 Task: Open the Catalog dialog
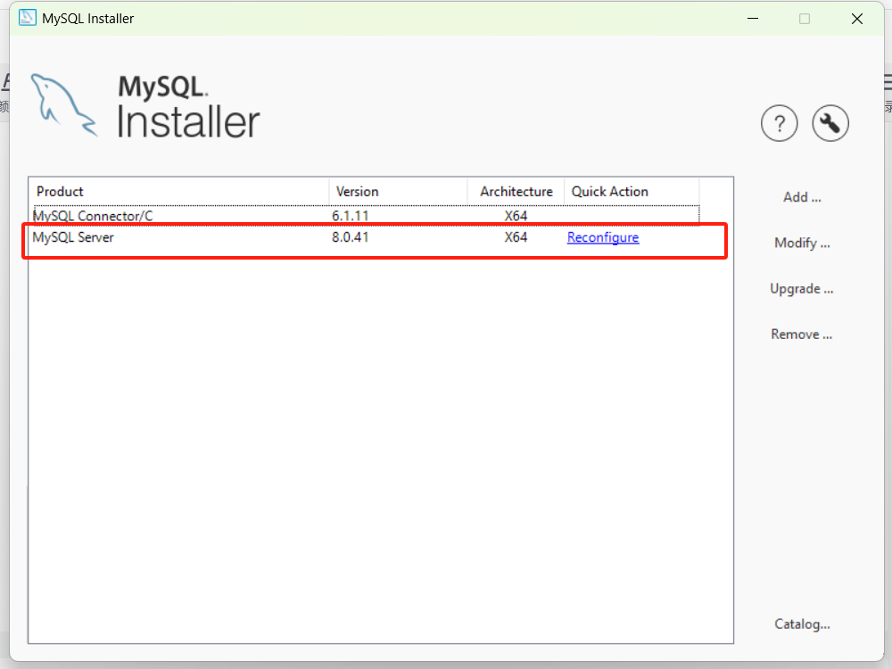coord(801,624)
